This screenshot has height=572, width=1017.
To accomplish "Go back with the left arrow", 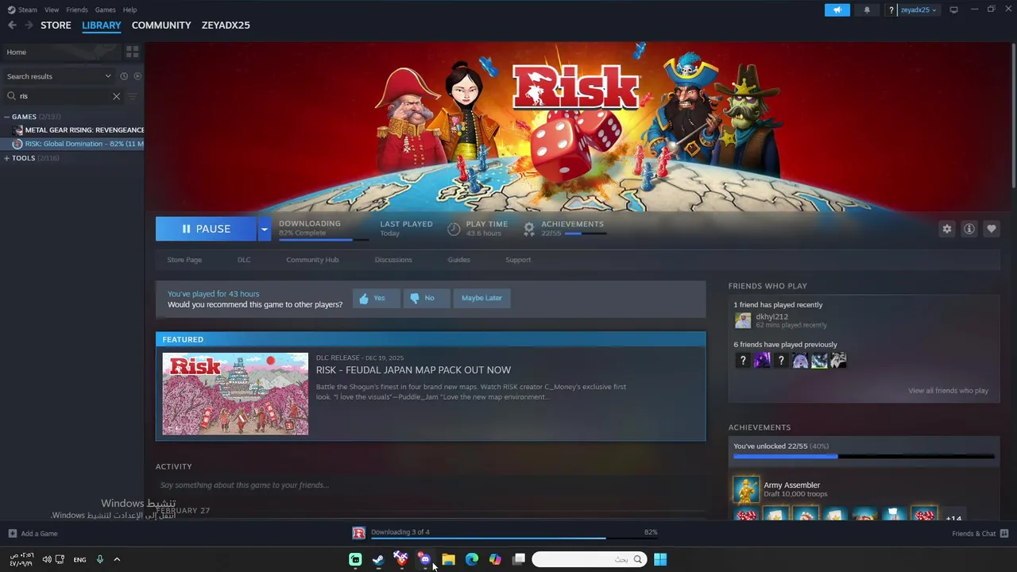I will pyautogui.click(x=12, y=25).
